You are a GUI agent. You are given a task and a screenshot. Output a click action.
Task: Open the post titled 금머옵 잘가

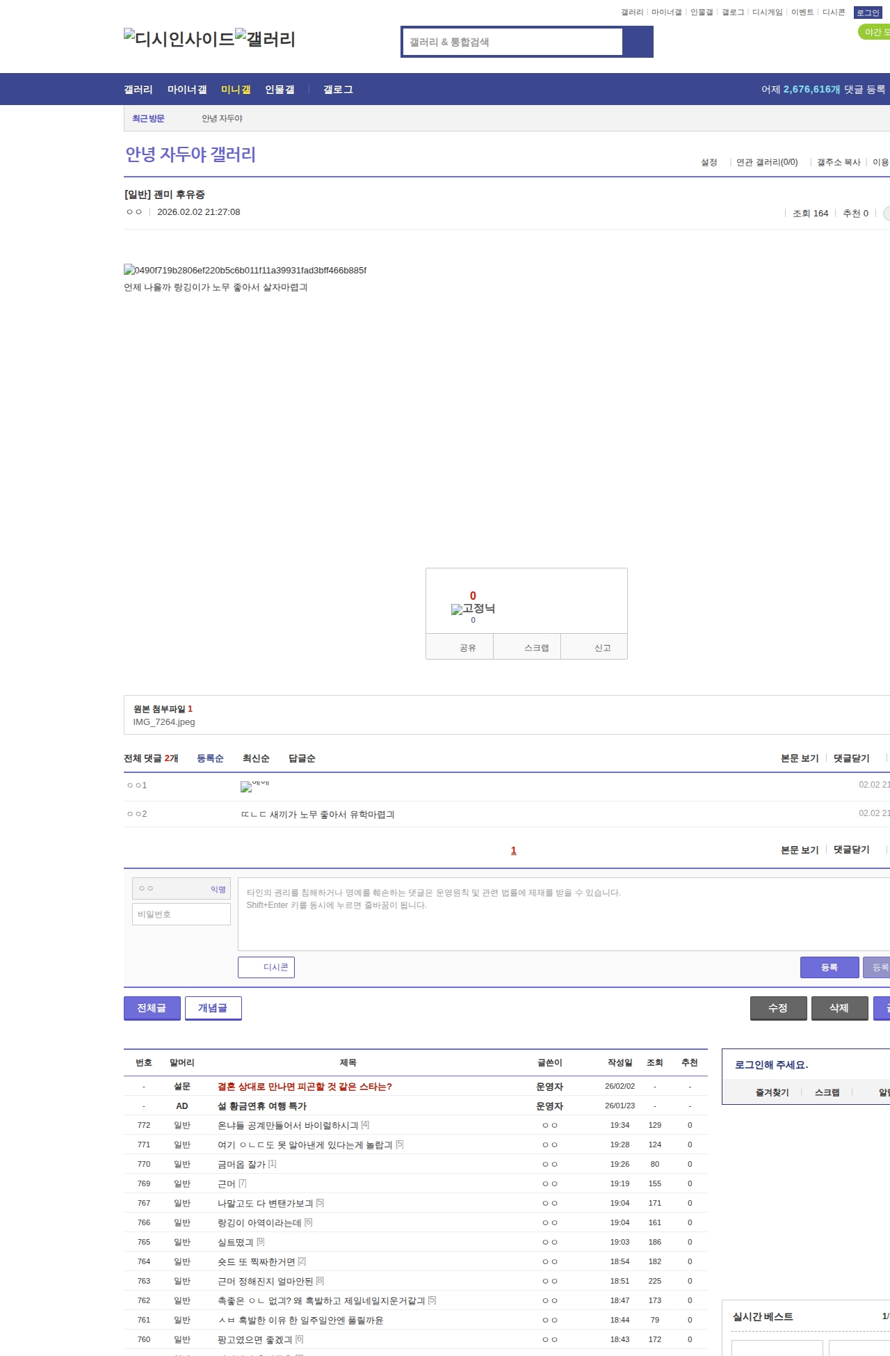(241, 1164)
